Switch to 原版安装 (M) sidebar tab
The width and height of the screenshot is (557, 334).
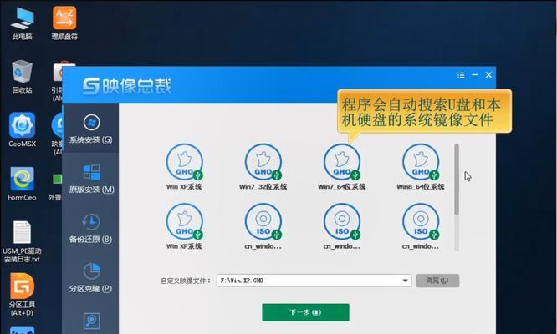click(x=91, y=179)
